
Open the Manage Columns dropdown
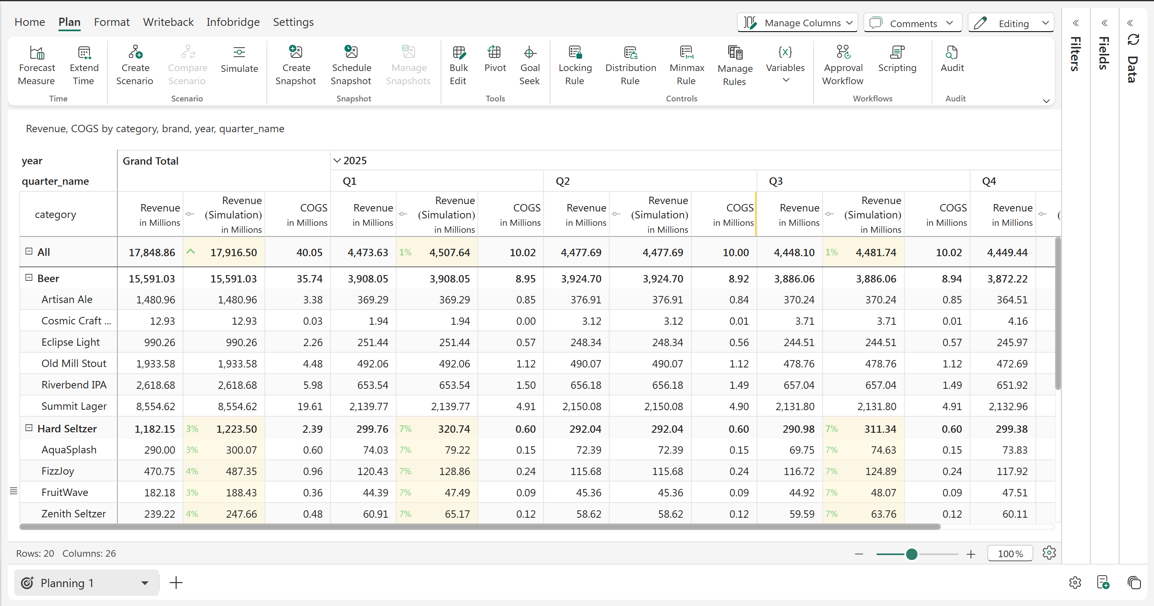point(797,23)
